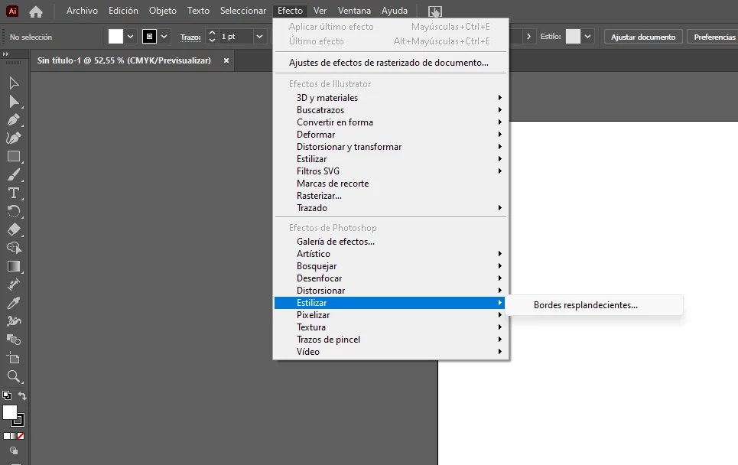Click the stroke swatch in control bar
This screenshot has width=738, height=465.
(x=149, y=36)
